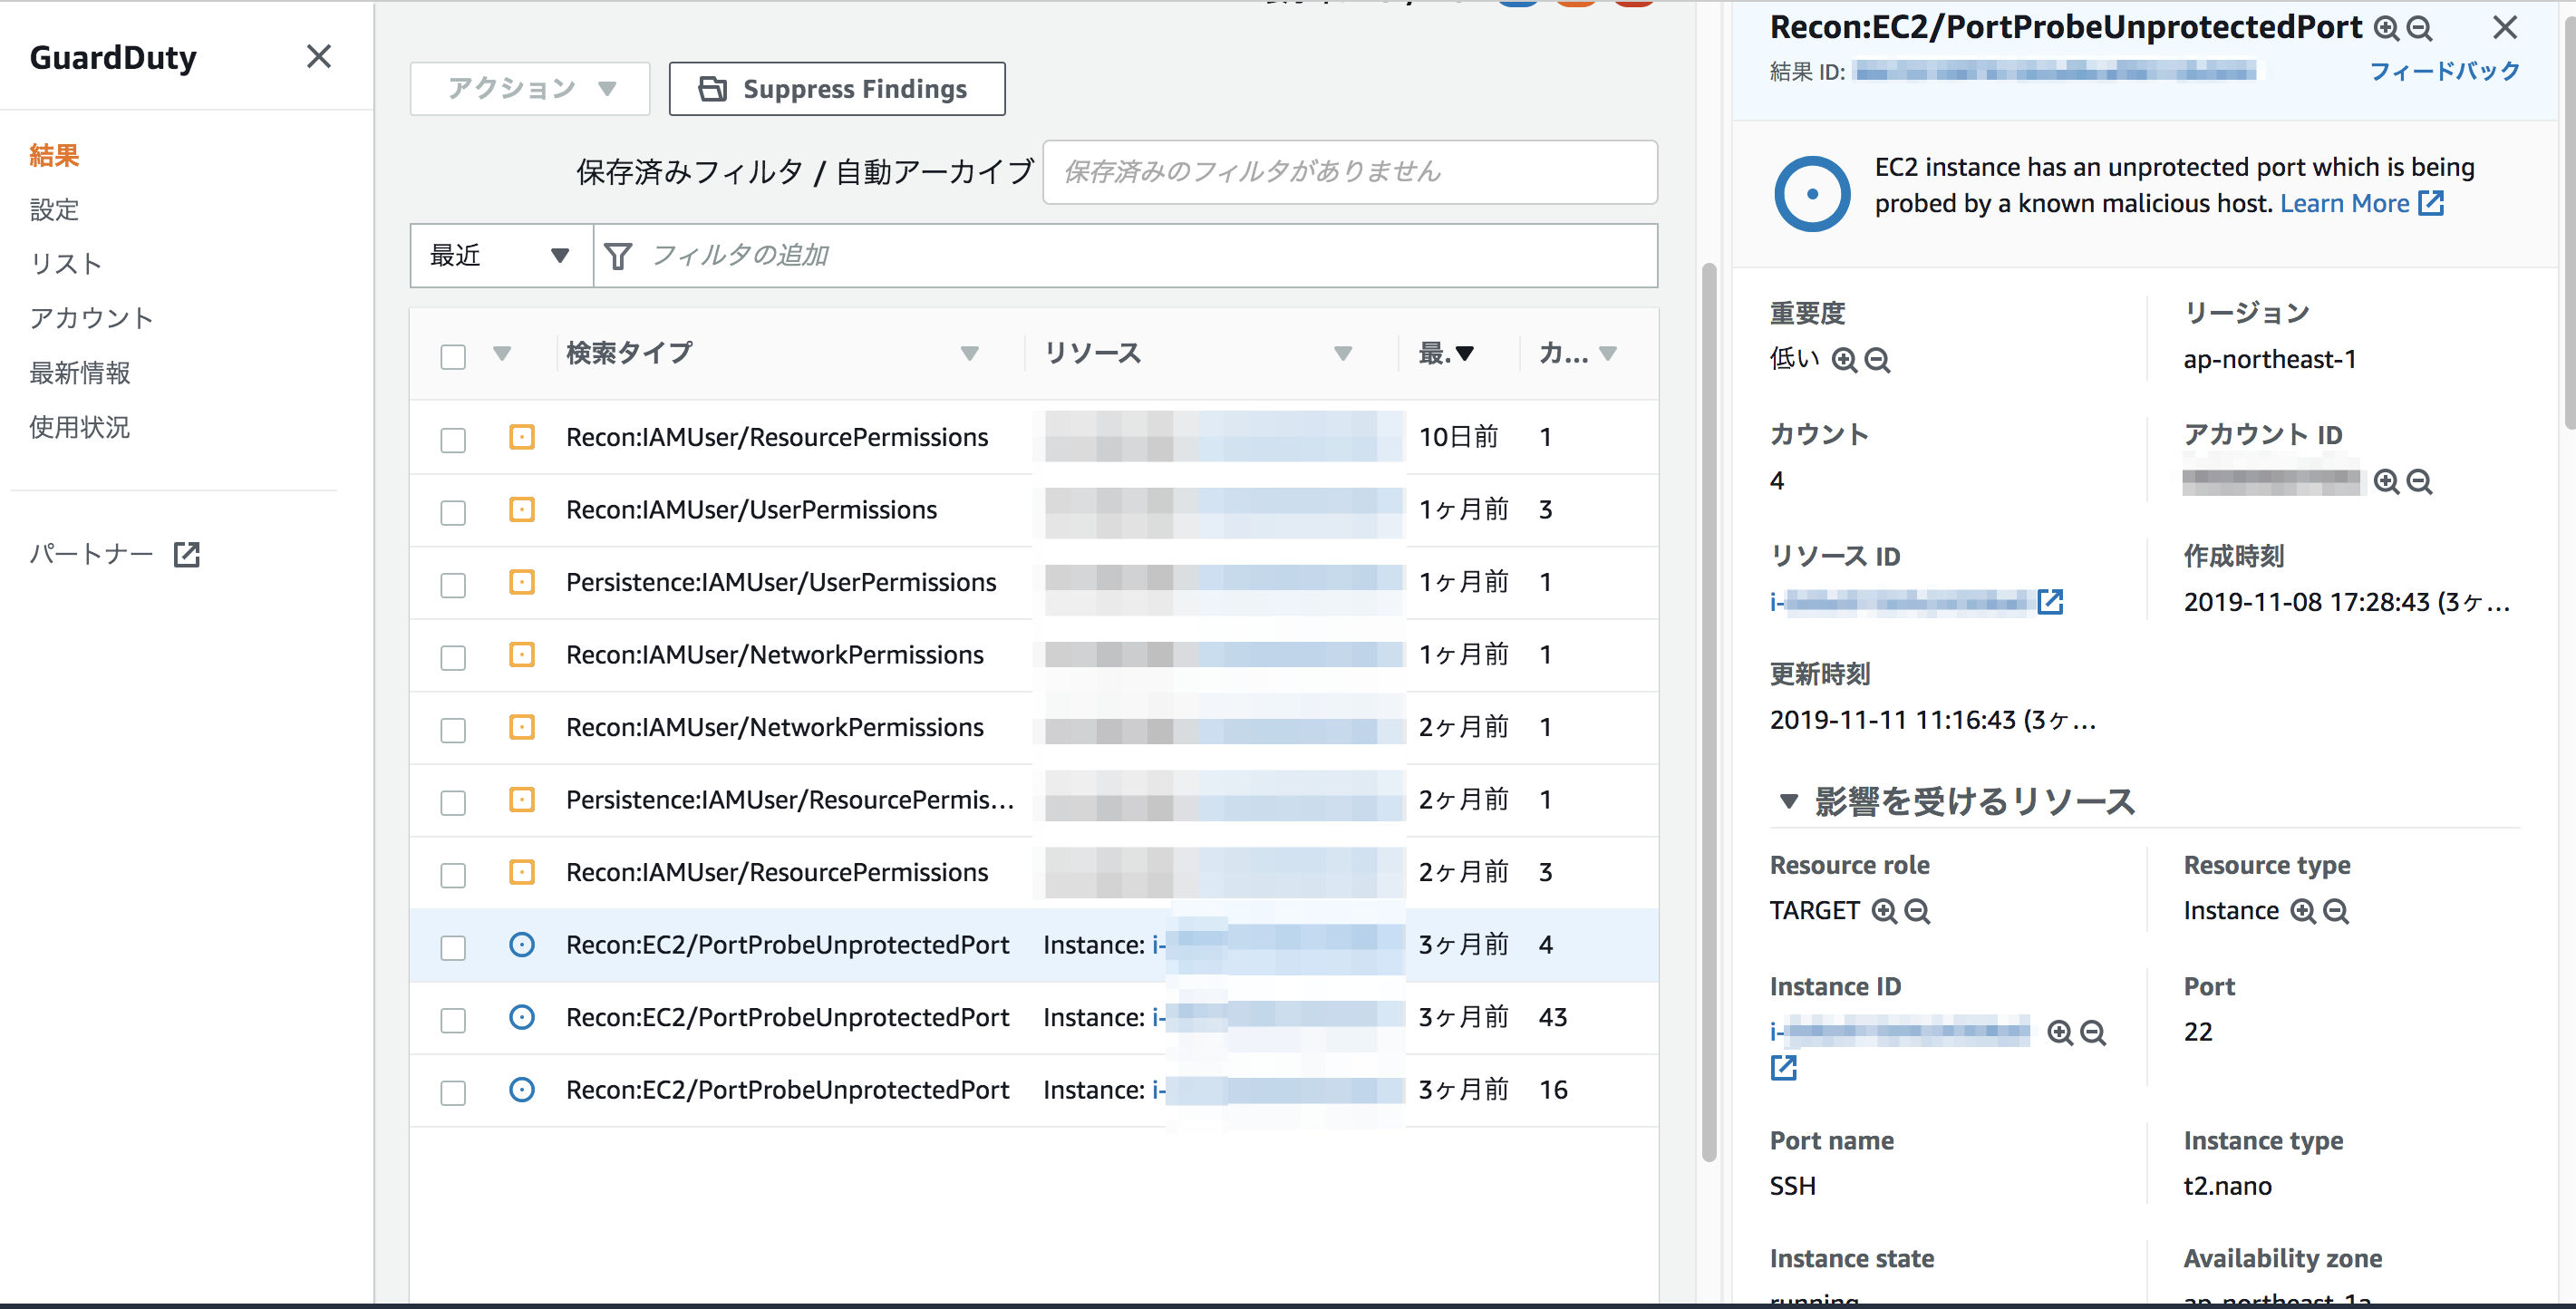2576x1309 pixels.
Task: Tick checkbox for PortProbeUnprotectedPort with count 43
Action: [453, 1020]
